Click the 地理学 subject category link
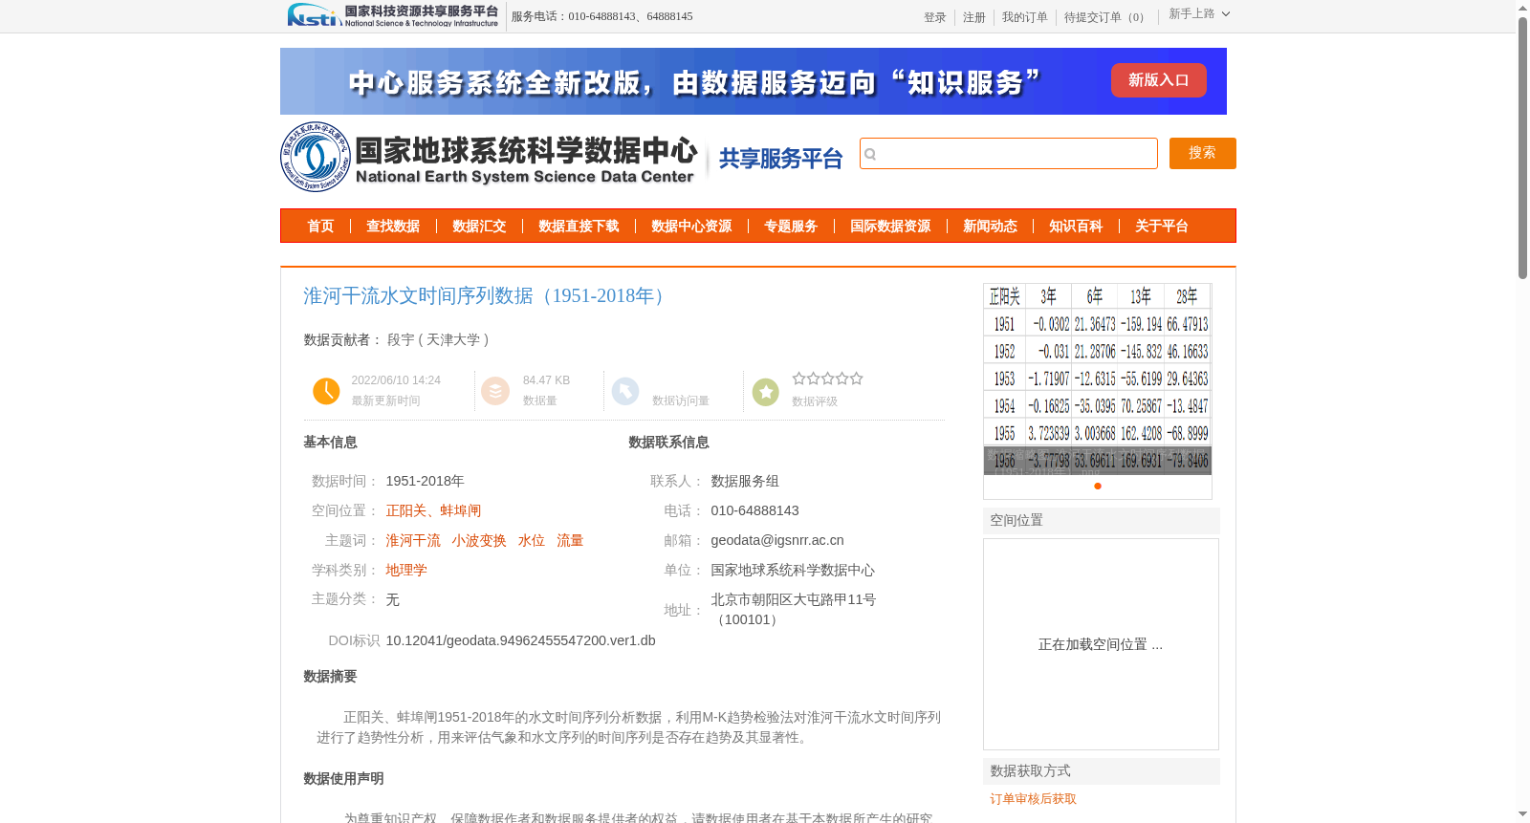 406,571
